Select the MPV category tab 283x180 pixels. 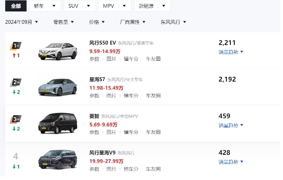tap(109, 6)
